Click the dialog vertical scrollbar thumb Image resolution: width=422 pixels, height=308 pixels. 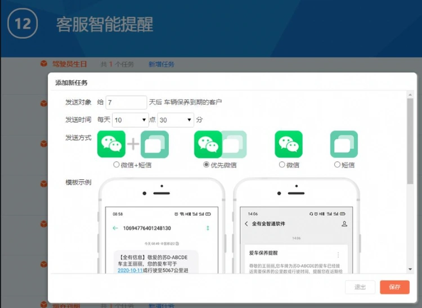click(x=410, y=141)
